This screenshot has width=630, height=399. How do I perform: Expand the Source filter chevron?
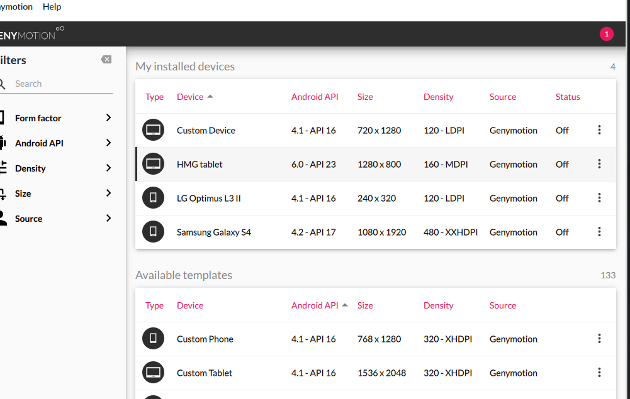[108, 218]
